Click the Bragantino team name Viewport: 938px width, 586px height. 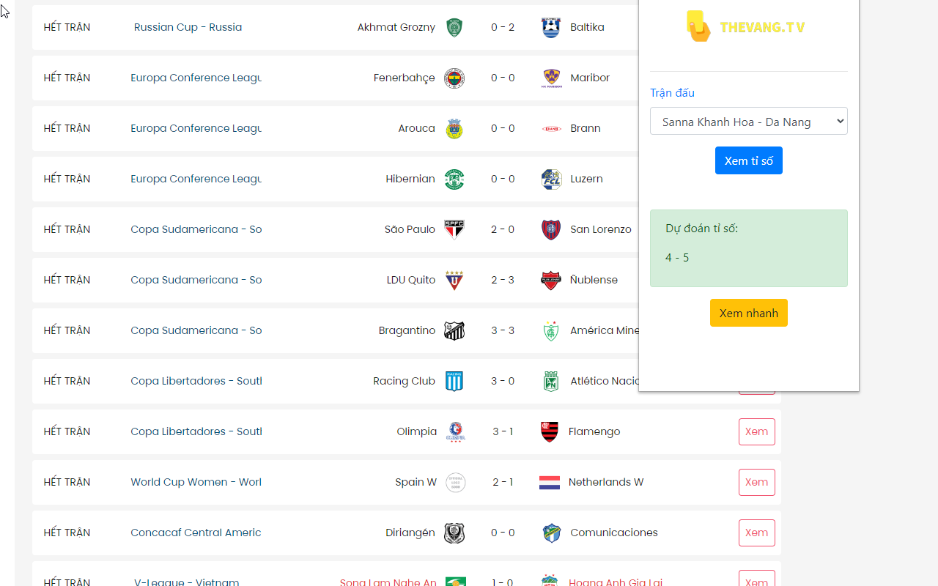click(x=407, y=331)
